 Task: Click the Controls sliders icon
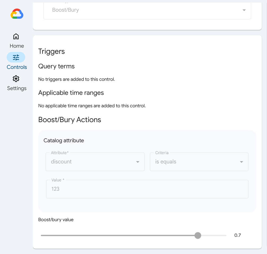16,57
